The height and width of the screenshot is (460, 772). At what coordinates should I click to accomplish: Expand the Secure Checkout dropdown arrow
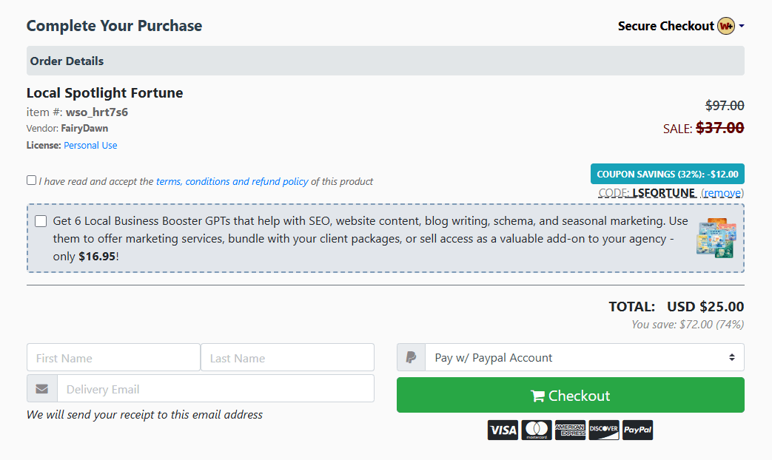742,26
